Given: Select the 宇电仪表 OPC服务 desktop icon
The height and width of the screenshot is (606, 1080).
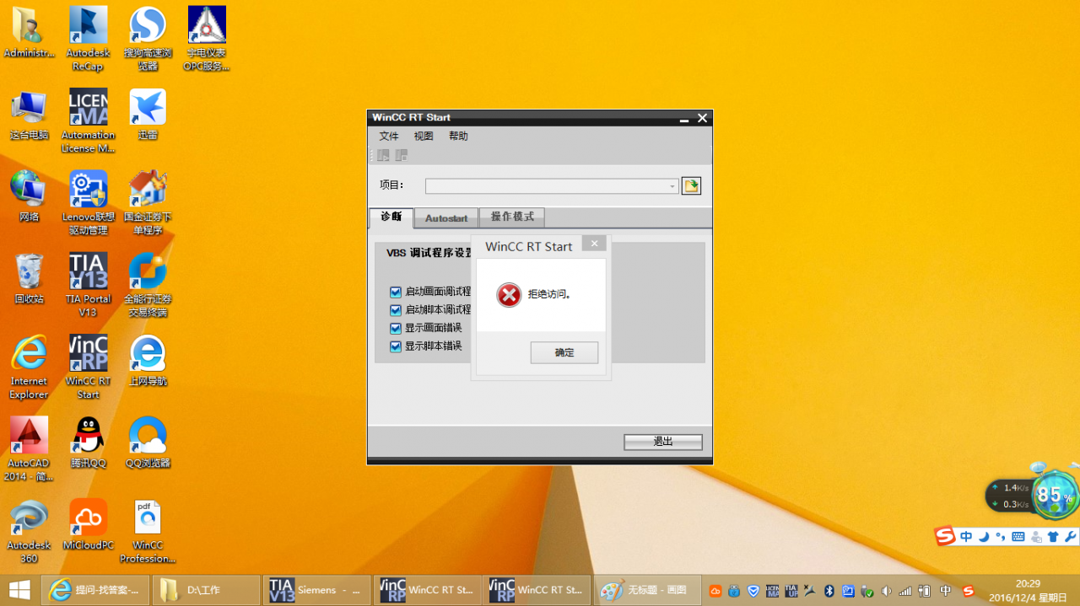Looking at the screenshot, I should (207, 38).
